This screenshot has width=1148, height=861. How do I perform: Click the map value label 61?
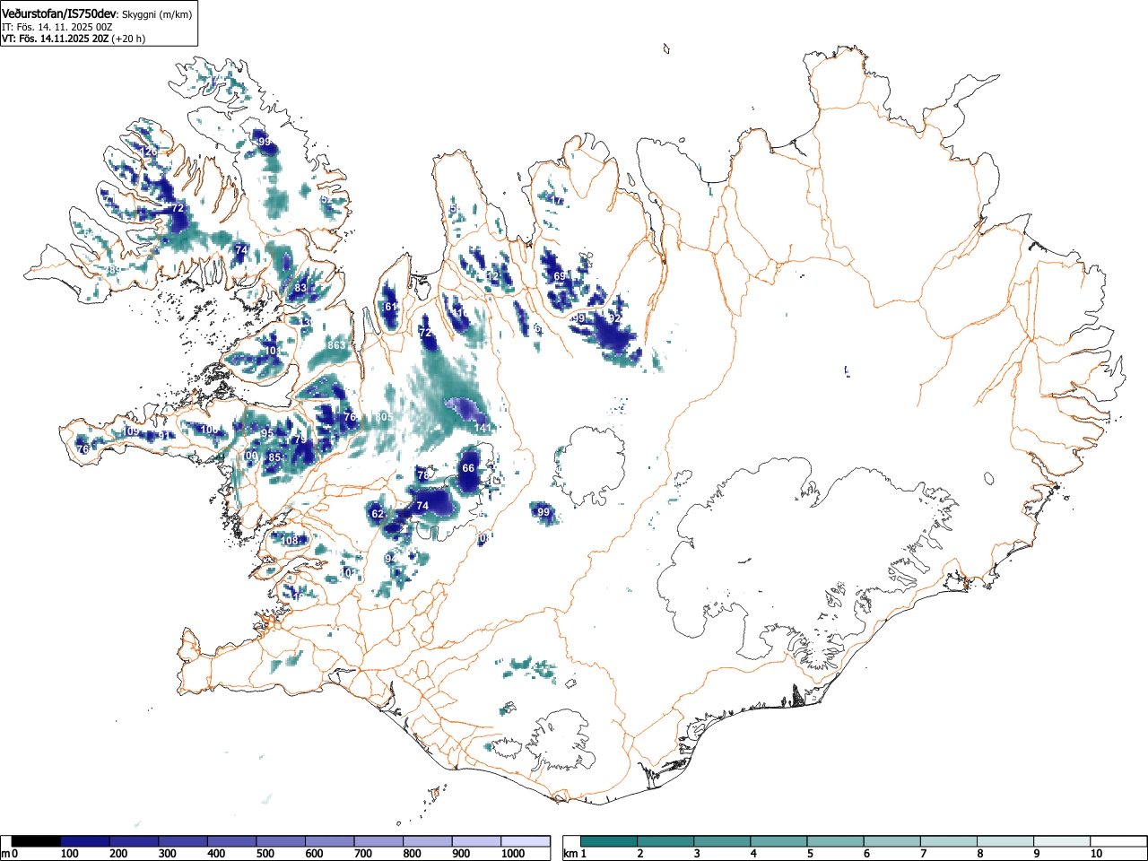pos(391,307)
